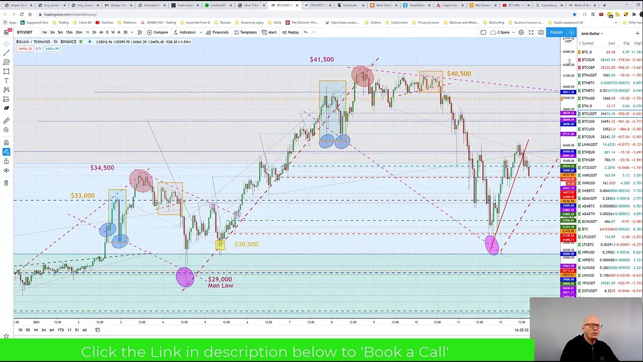This screenshot has width=643, height=362.
Task: Expand the Anti-Dollar watchlist dropdown
Action: [602, 34]
